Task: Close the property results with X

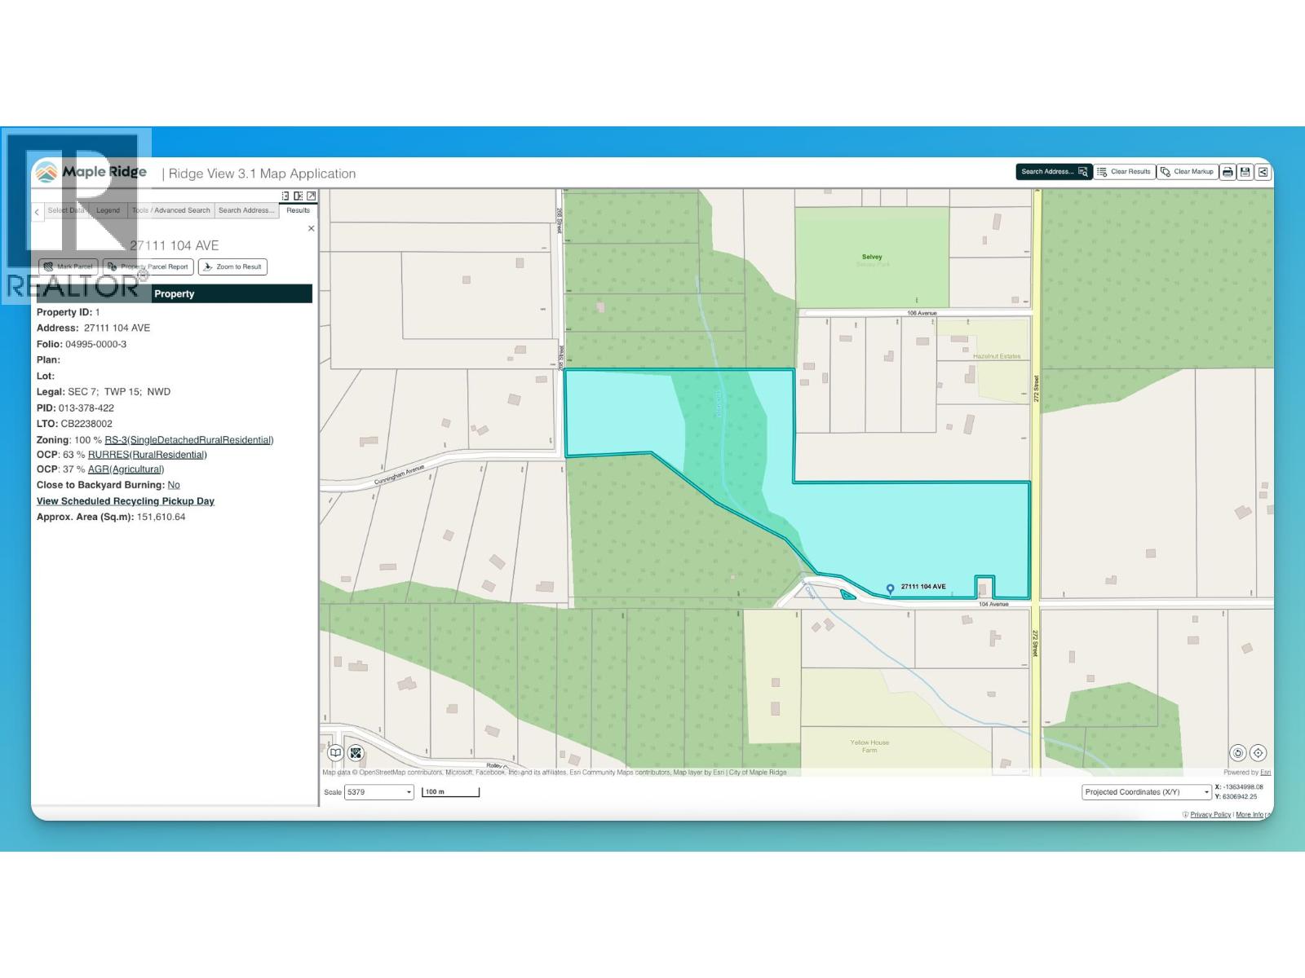Action: click(311, 229)
